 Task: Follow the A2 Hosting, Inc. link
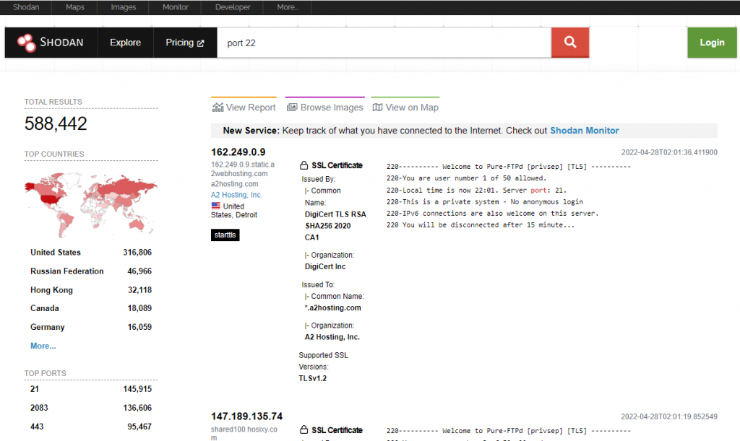[236, 195]
